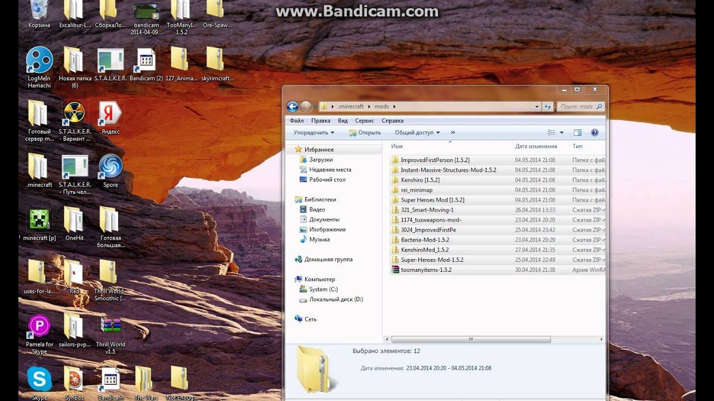Select the Spore desktop shortcut

pyautogui.click(x=110, y=170)
